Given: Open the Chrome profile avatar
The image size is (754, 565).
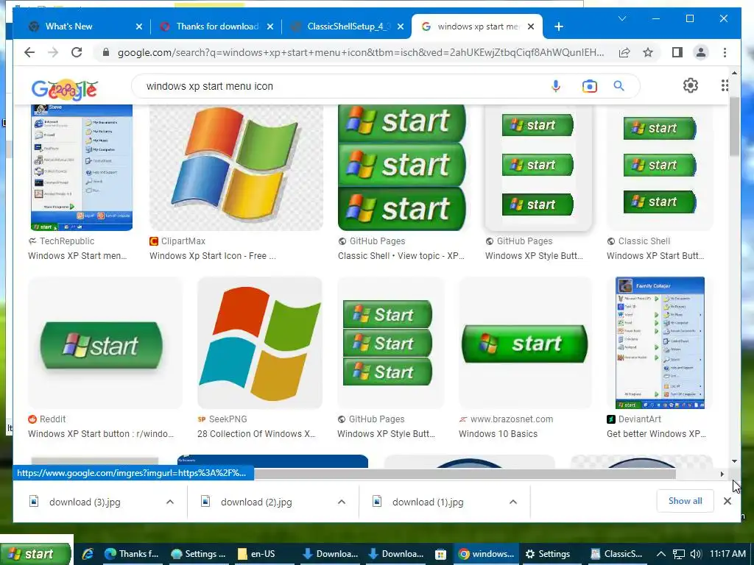Looking at the screenshot, I should (x=701, y=52).
